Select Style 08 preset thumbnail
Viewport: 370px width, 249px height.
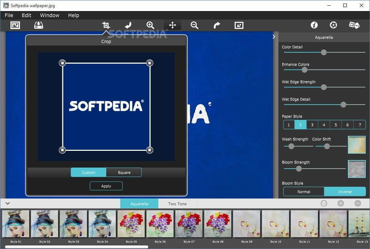click(218, 224)
